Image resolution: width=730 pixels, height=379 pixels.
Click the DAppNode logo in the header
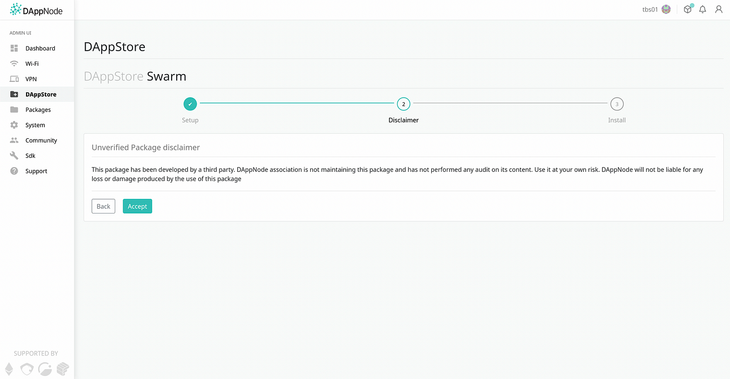35,9
